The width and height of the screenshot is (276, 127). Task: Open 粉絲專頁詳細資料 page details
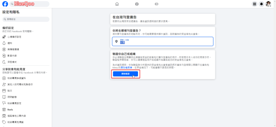click(16, 78)
